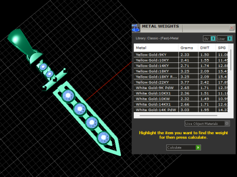The width and height of the screenshot is (237, 177).
Task: Toggle the User switch
Action: 225,39
